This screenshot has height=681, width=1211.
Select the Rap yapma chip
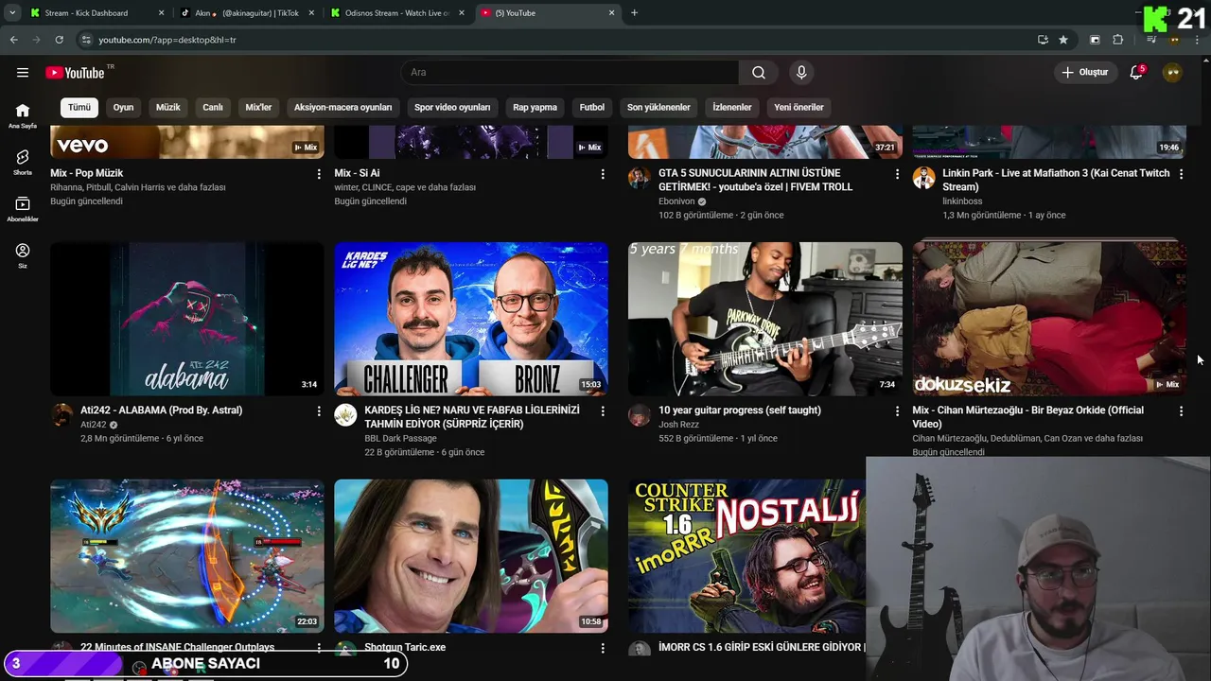pos(535,107)
